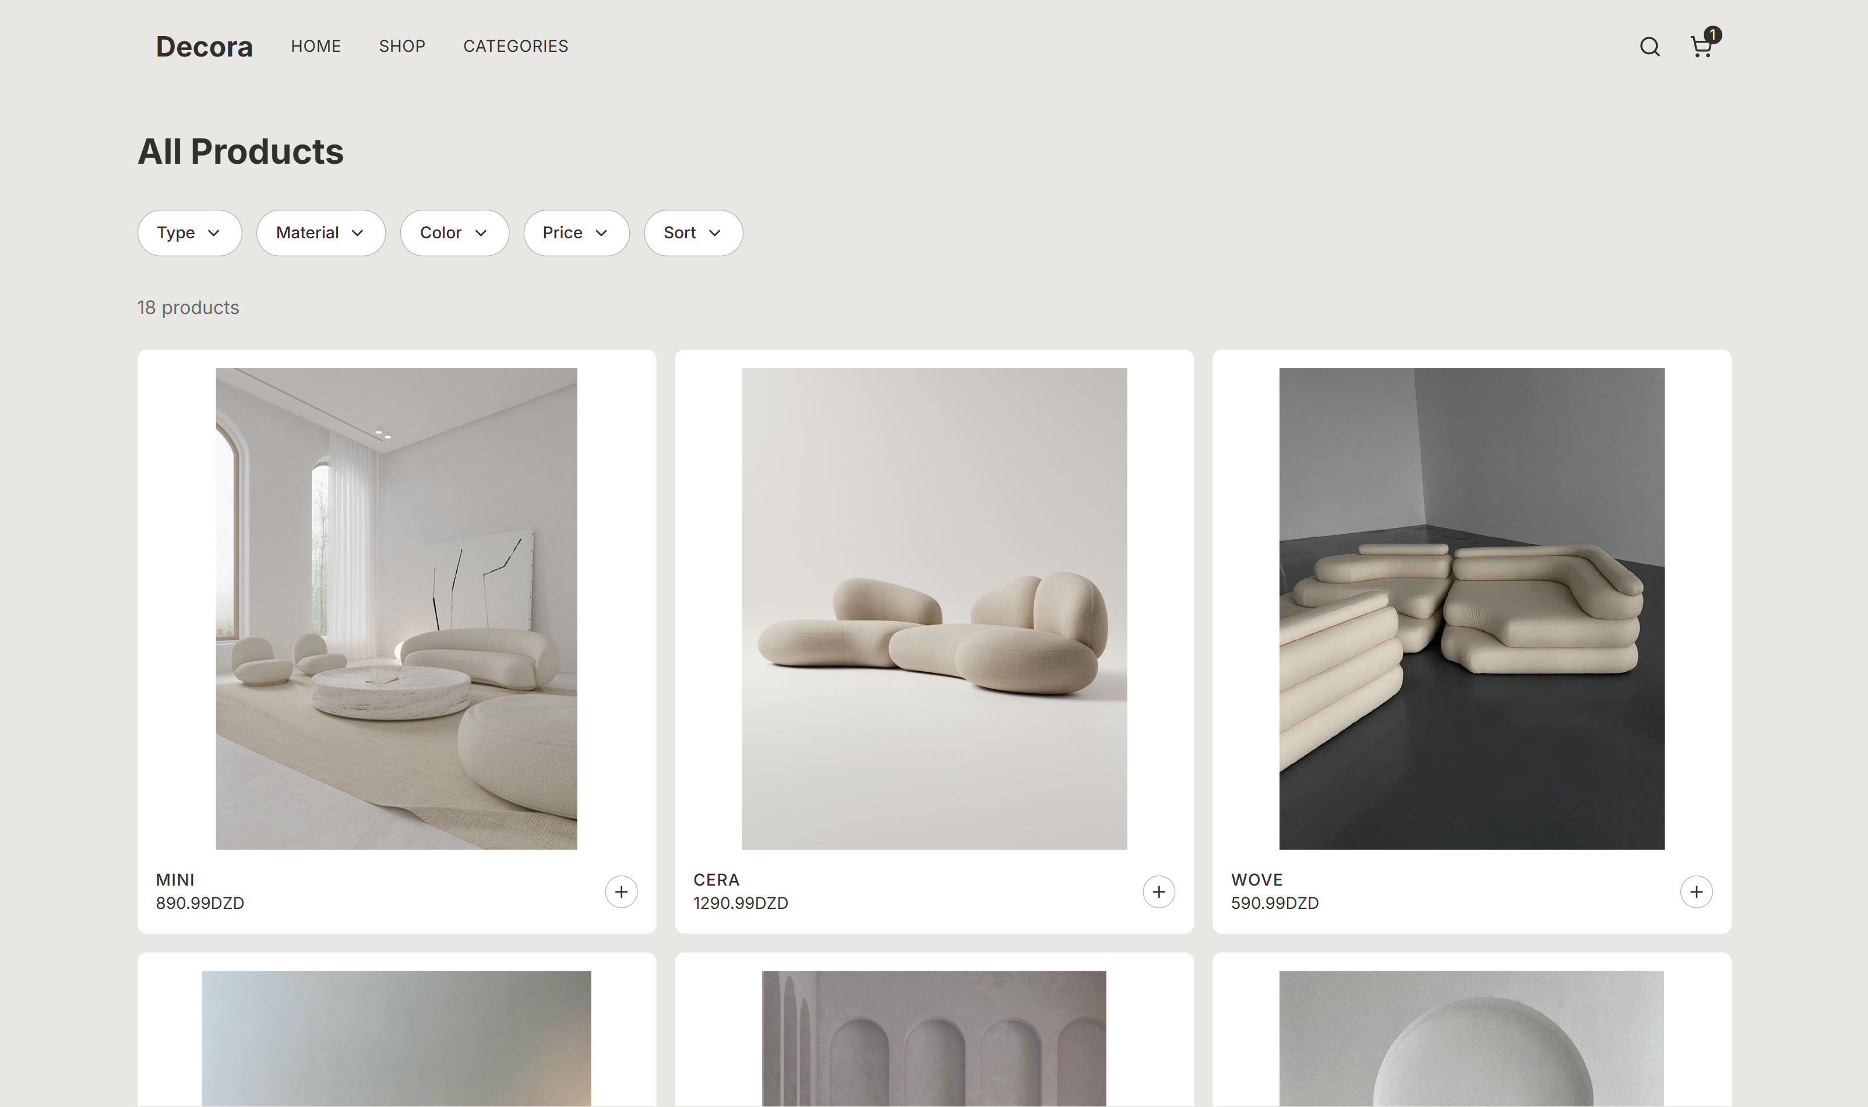Click the Decora logo link
This screenshot has width=1868, height=1107.
coord(204,47)
